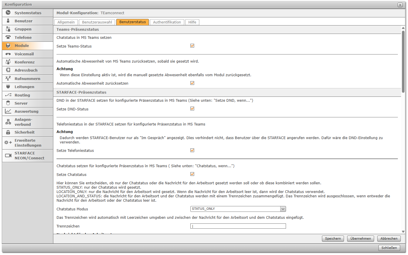Click the STARFACE NEON/Connect camera icon
Screen dimensions: 408x255
tap(8, 156)
